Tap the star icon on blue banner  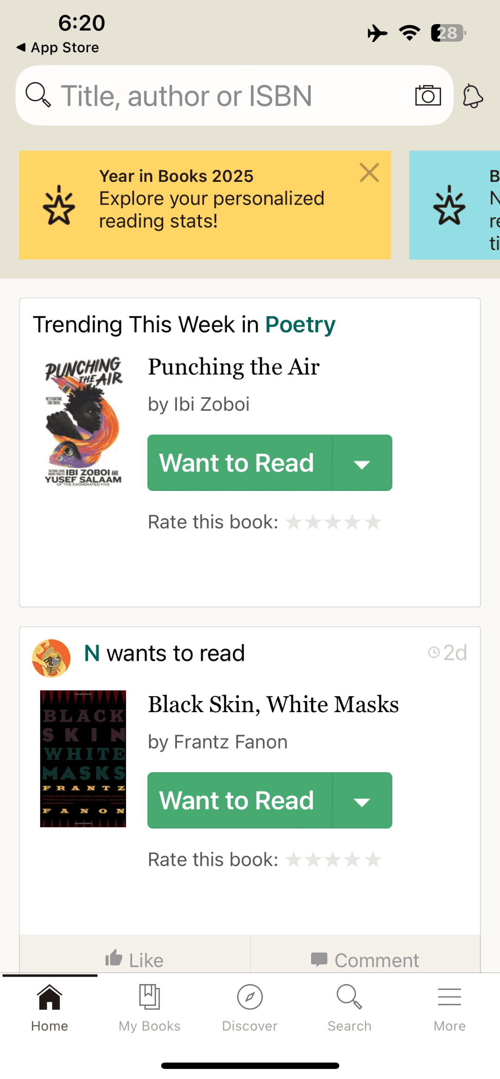[449, 205]
